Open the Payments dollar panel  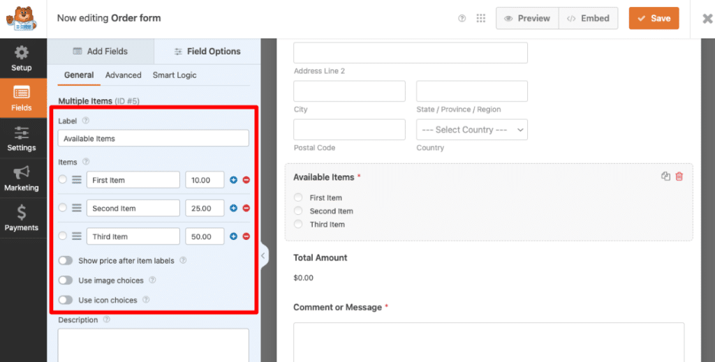click(x=21, y=218)
